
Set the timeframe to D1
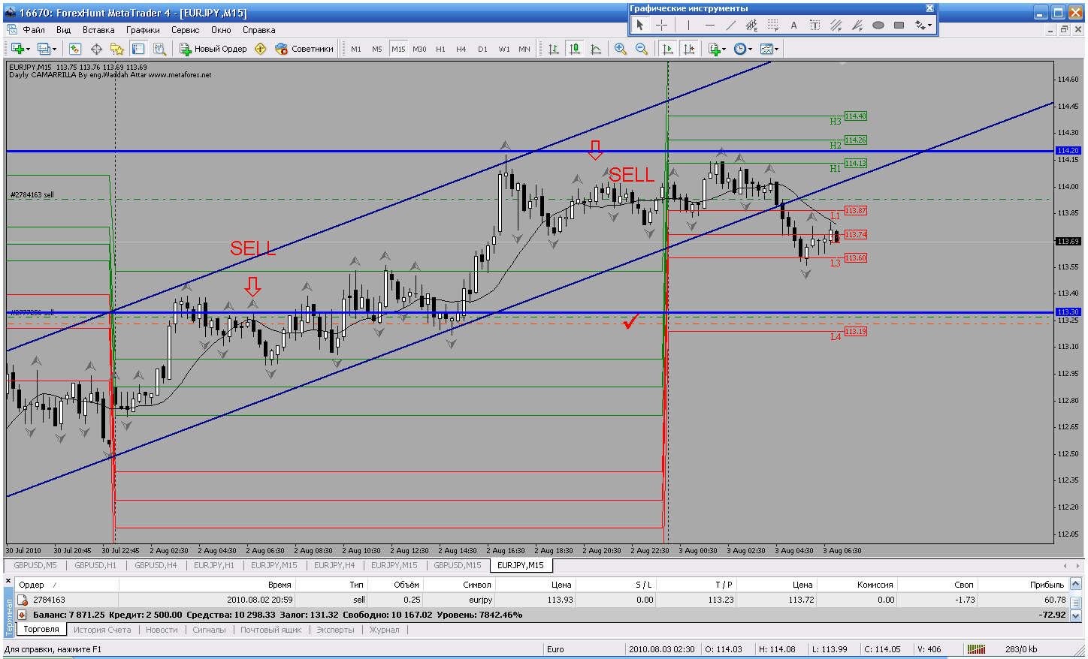[x=482, y=49]
